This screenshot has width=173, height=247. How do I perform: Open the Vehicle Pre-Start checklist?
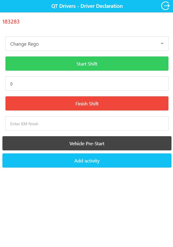pyautogui.click(x=87, y=143)
